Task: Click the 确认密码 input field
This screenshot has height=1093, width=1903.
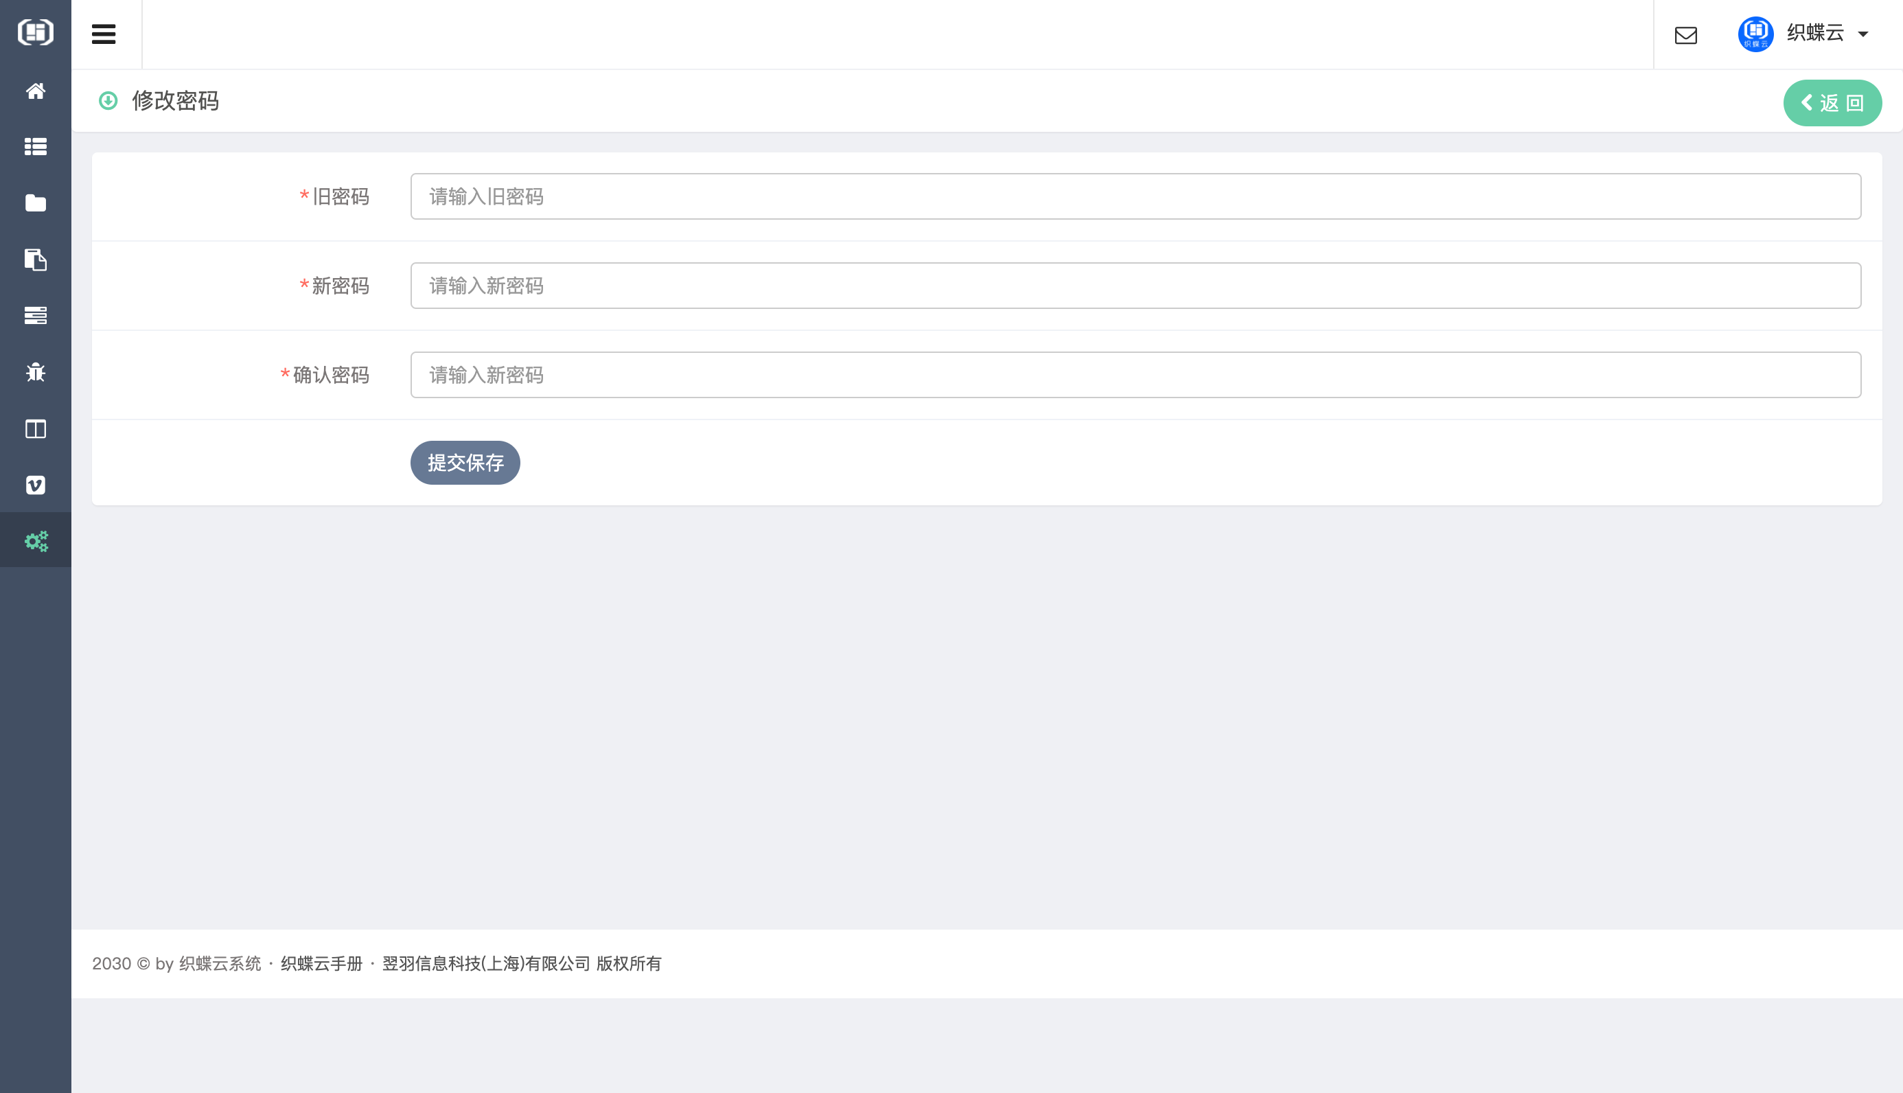Action: point(1135,375)
